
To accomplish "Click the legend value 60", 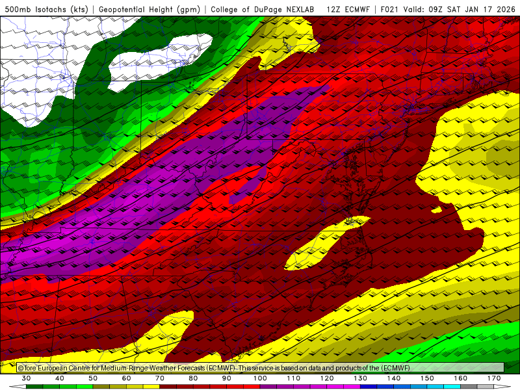I will pos(126,378).
